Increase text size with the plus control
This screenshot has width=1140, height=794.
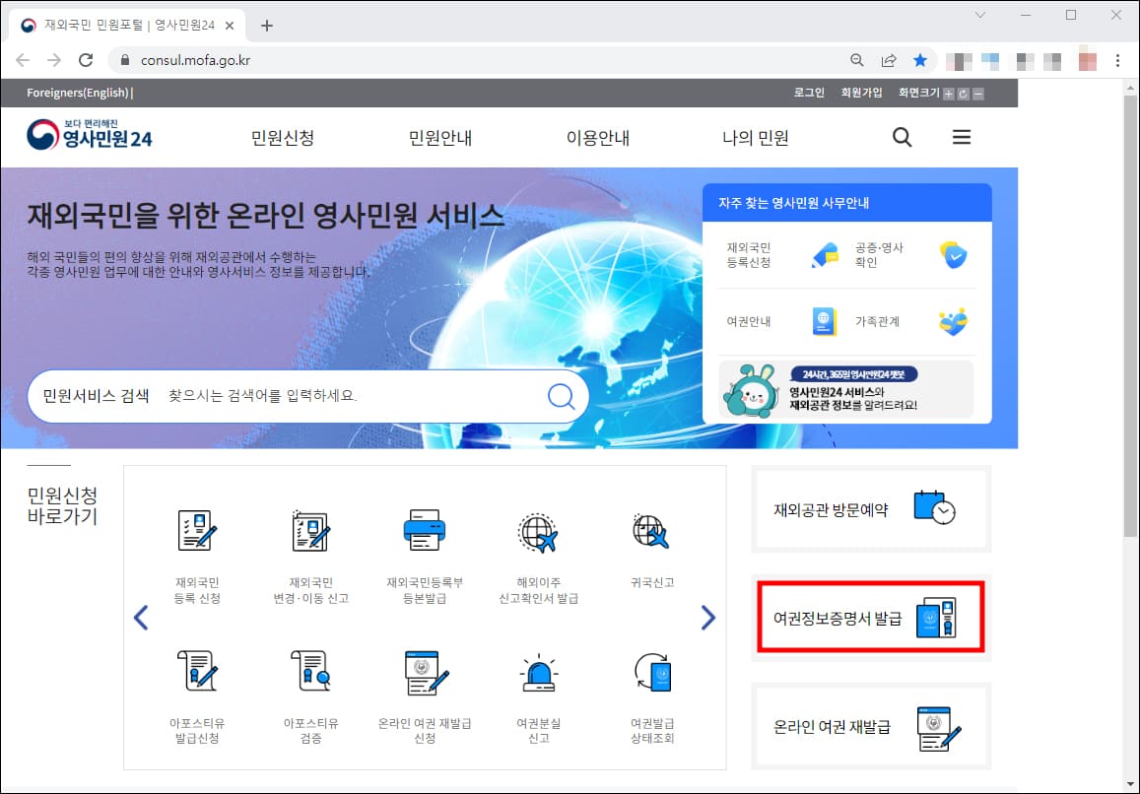click(x=950, y=93)
